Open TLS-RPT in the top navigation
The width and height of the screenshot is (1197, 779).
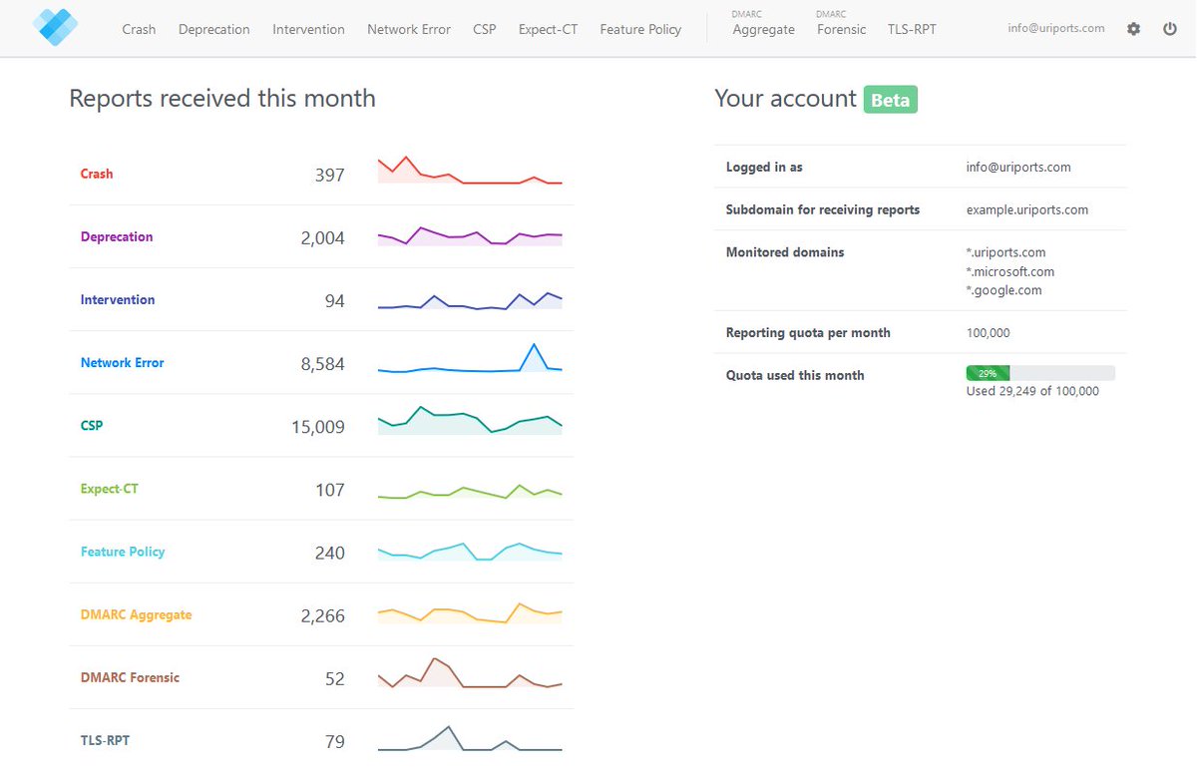[x=912, y=29]
